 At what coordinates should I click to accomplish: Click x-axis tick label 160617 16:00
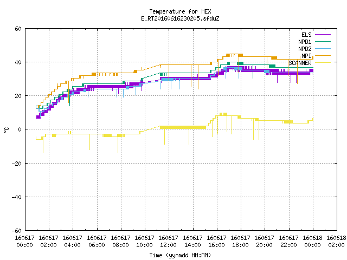pyautogui.click(x=217, y=242)
